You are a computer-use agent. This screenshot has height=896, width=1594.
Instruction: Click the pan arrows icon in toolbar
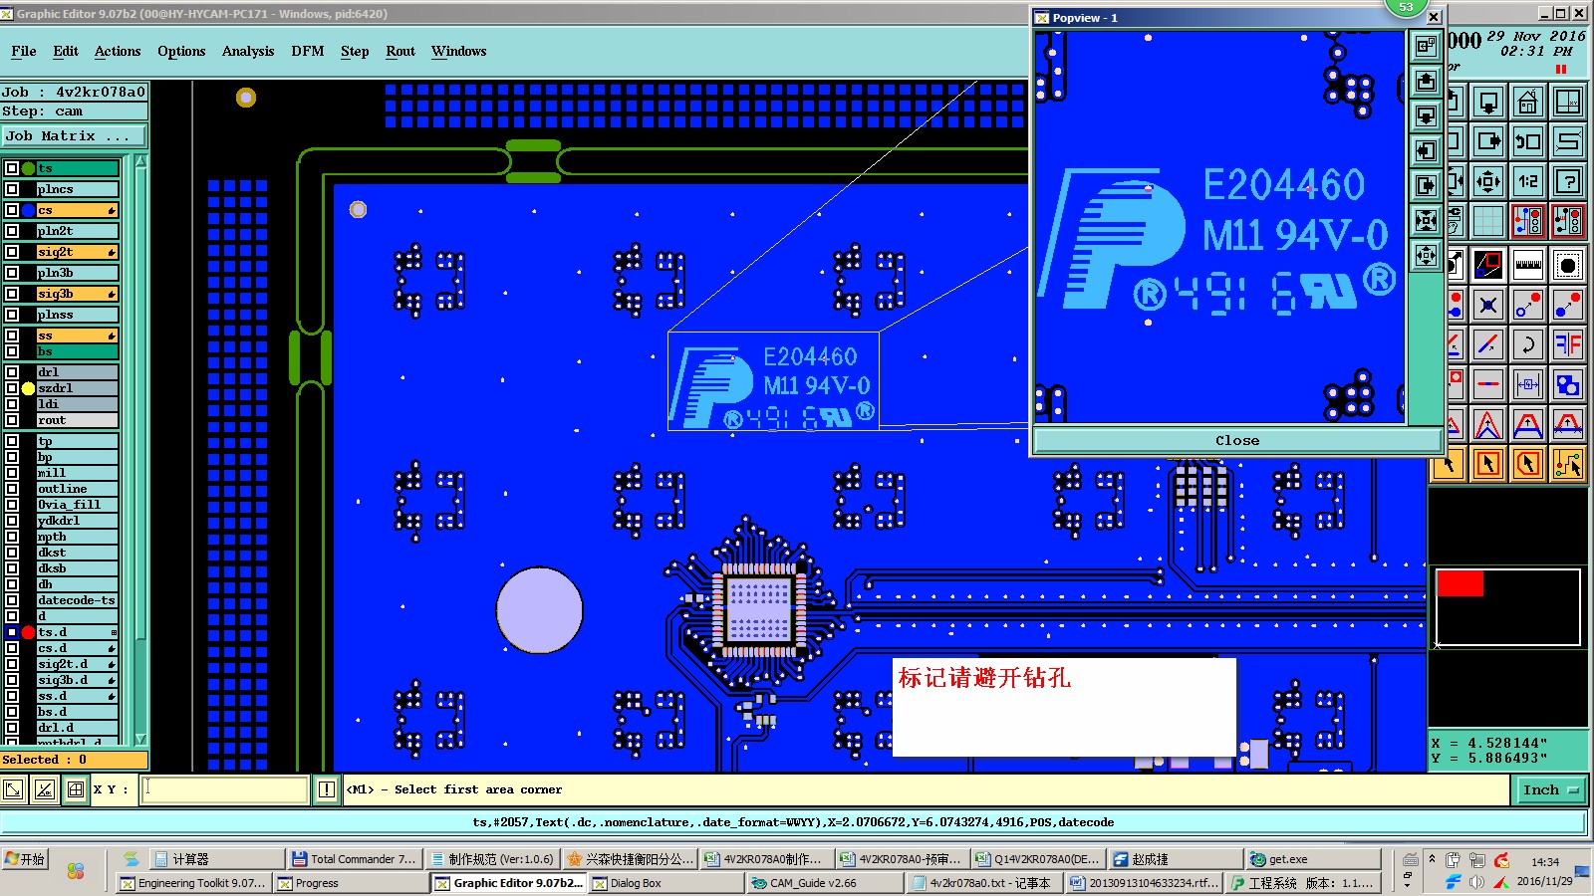point(1487,181)
